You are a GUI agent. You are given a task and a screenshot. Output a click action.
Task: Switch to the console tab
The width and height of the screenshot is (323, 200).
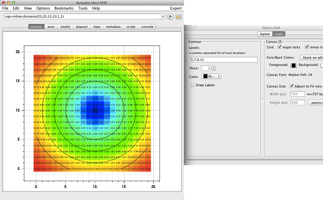coord(147,27)
